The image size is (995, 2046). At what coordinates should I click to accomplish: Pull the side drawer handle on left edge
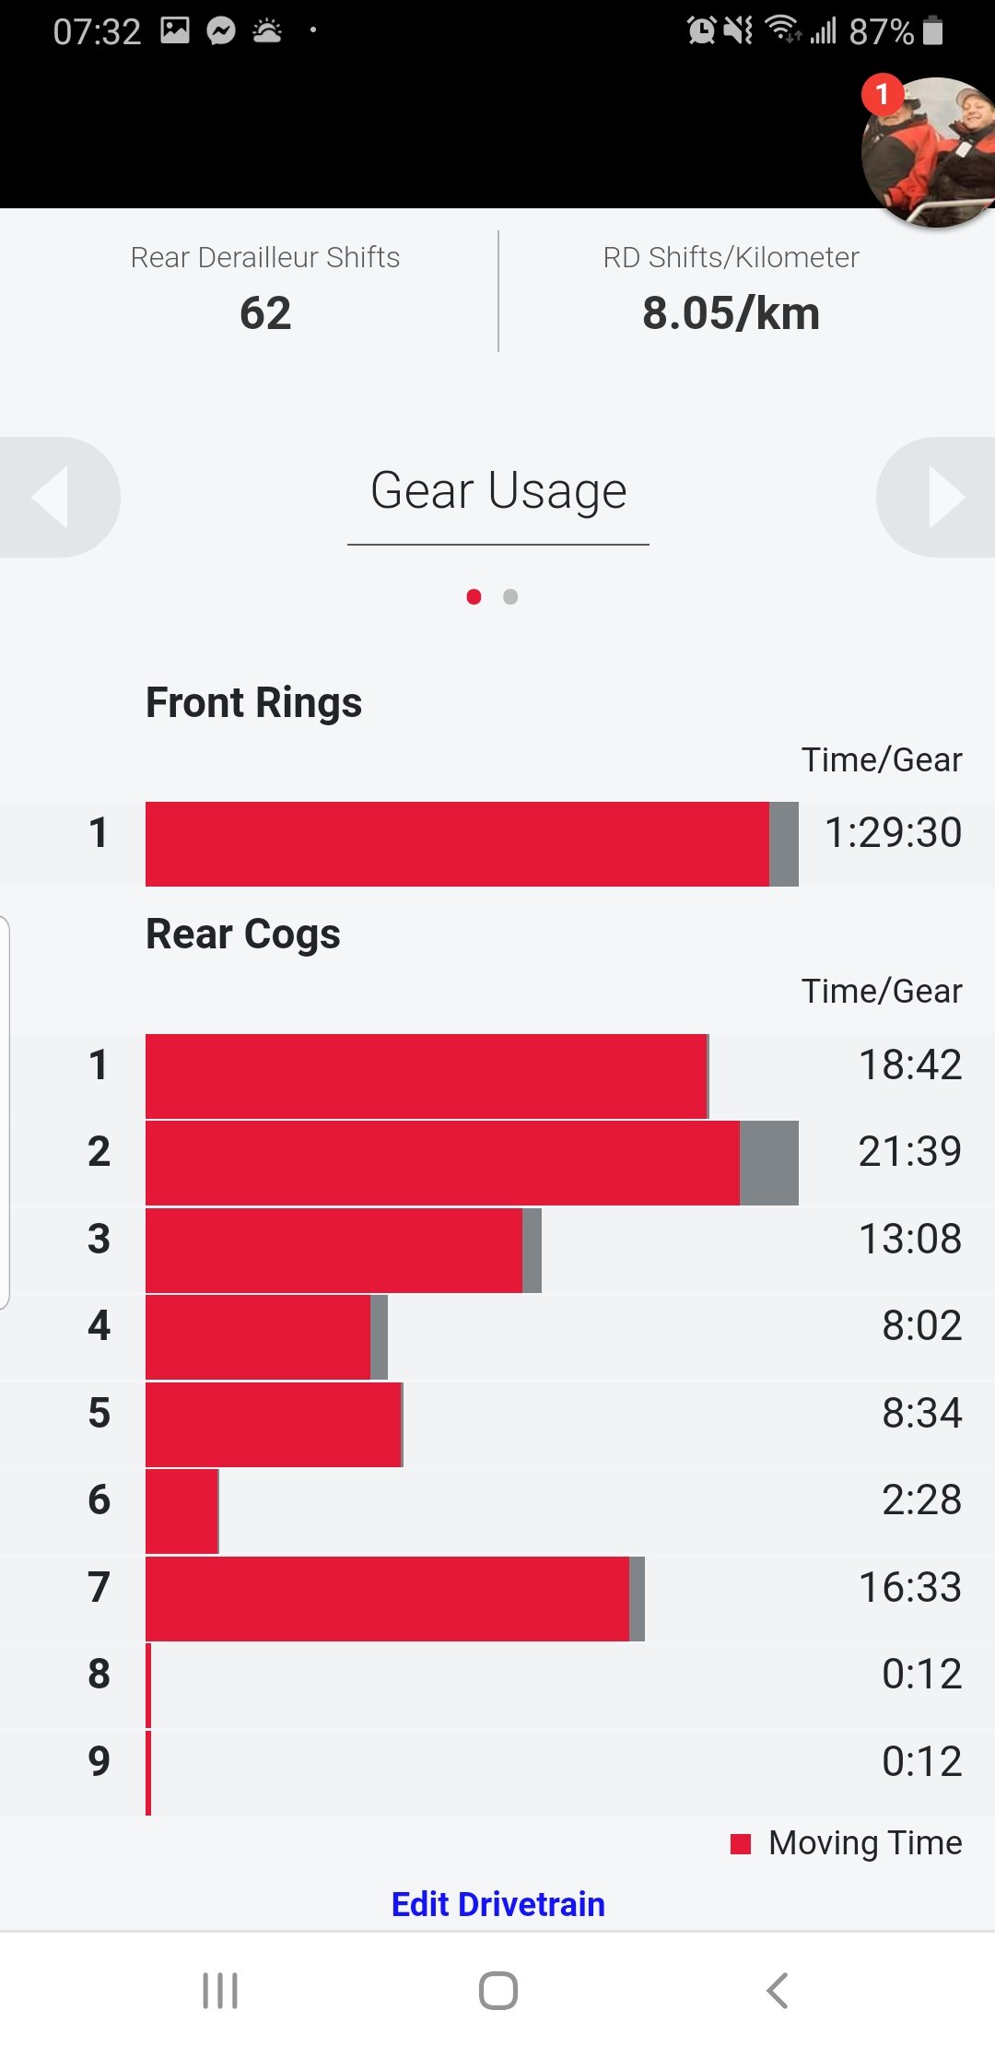pyautogui.click(x=5, y=1111)
